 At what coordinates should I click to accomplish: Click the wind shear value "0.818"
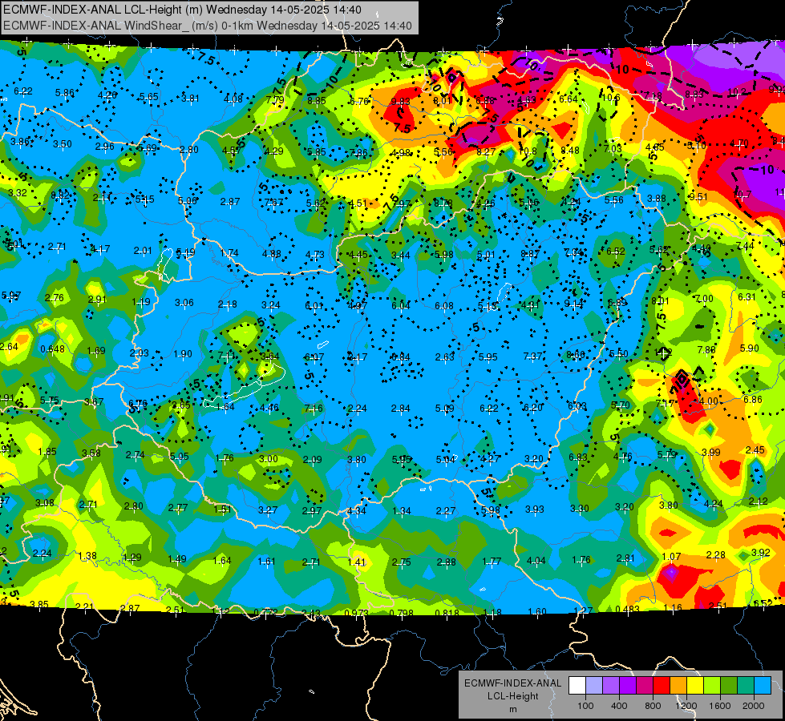(x=447, y=613)
